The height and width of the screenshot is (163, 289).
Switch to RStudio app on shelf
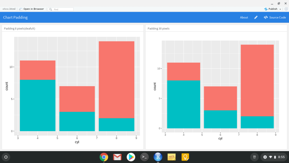[158, 157]
